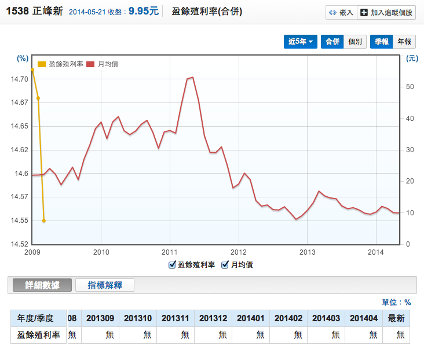The image size is (424, 349).
Task: Click the 1538 正峰新 stock title
Action: pos(34,11)
